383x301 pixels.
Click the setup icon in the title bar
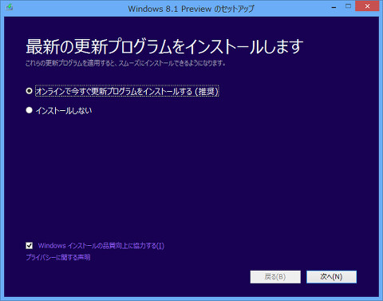[x=10, y=7]
